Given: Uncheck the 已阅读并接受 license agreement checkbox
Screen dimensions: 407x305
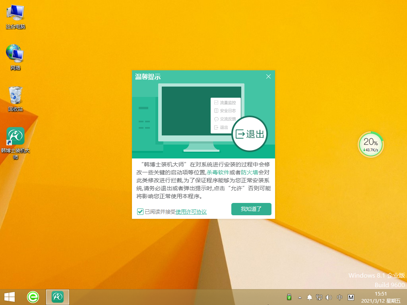Looking at the screenshot, I should click(x=140, y=212).
